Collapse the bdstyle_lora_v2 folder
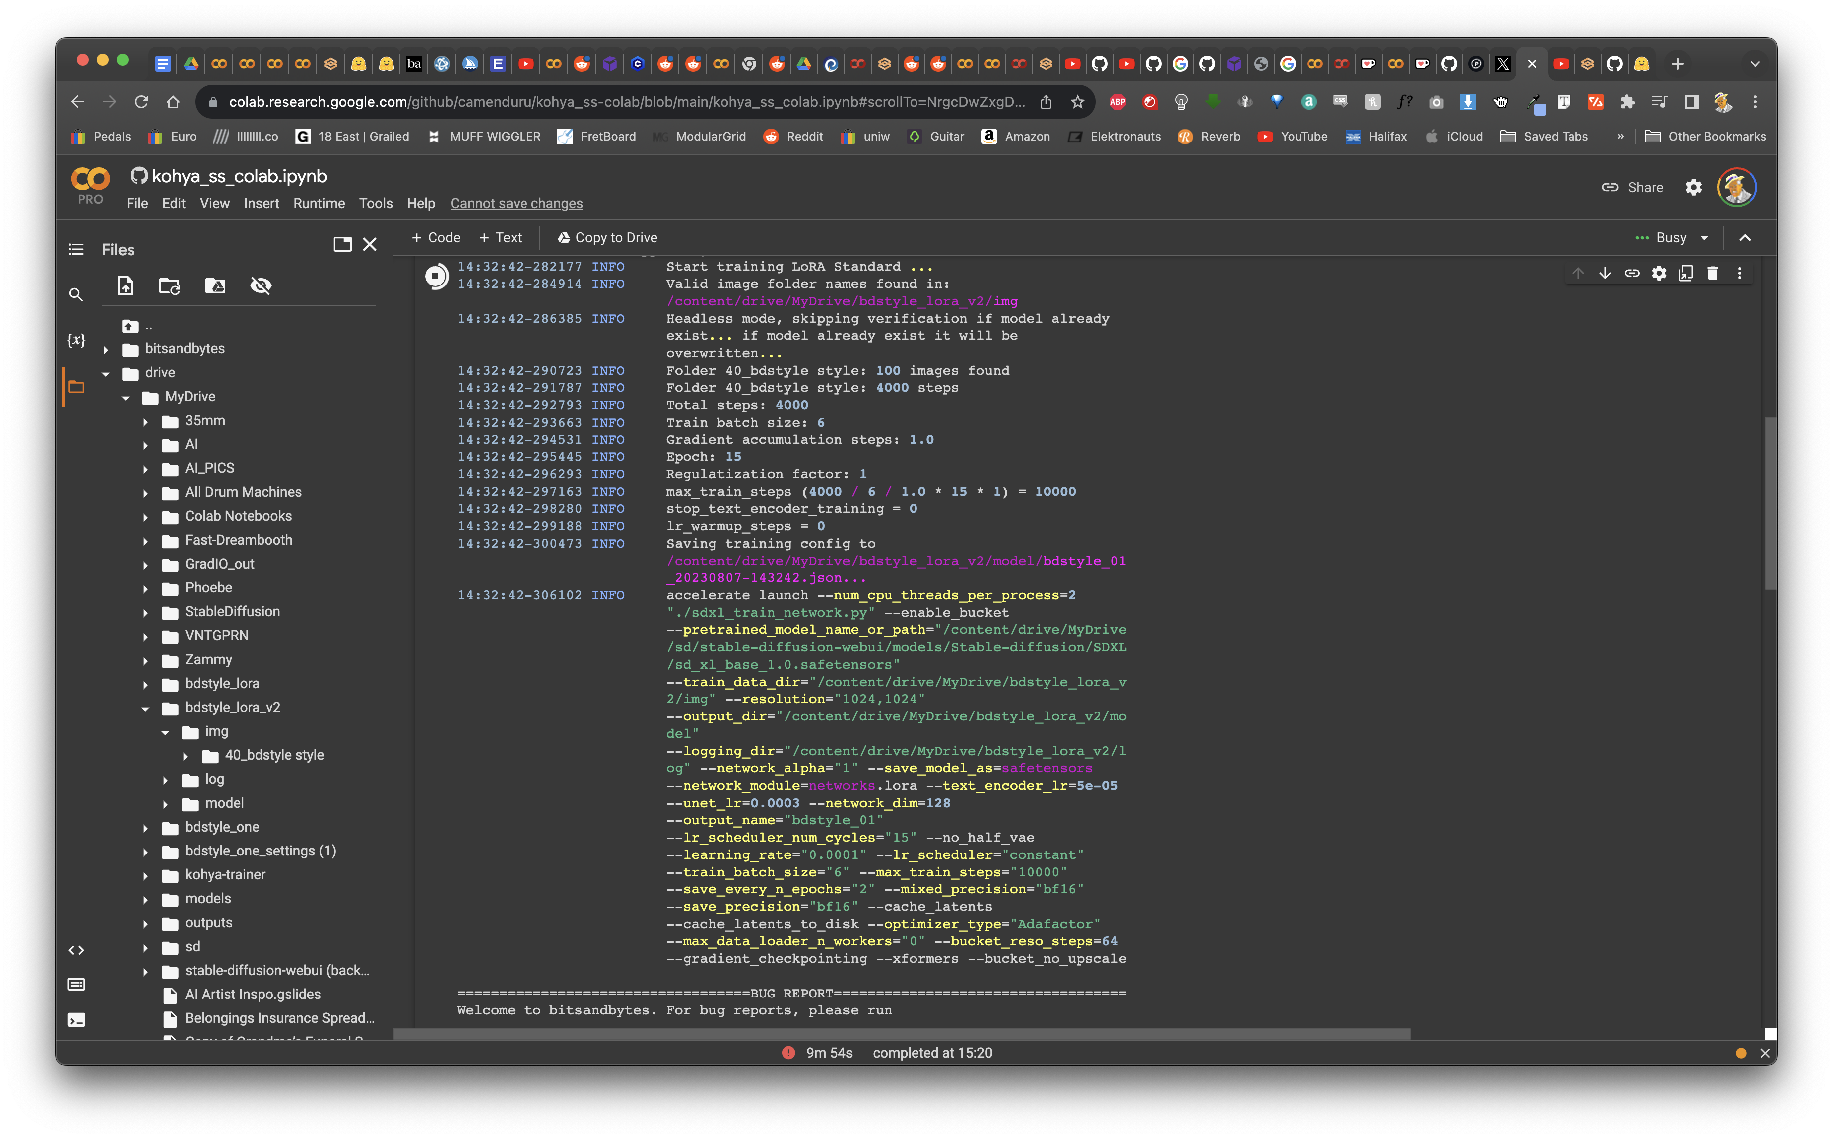The width and height of the screenshot is (1833, 1139). click(145, 708)
